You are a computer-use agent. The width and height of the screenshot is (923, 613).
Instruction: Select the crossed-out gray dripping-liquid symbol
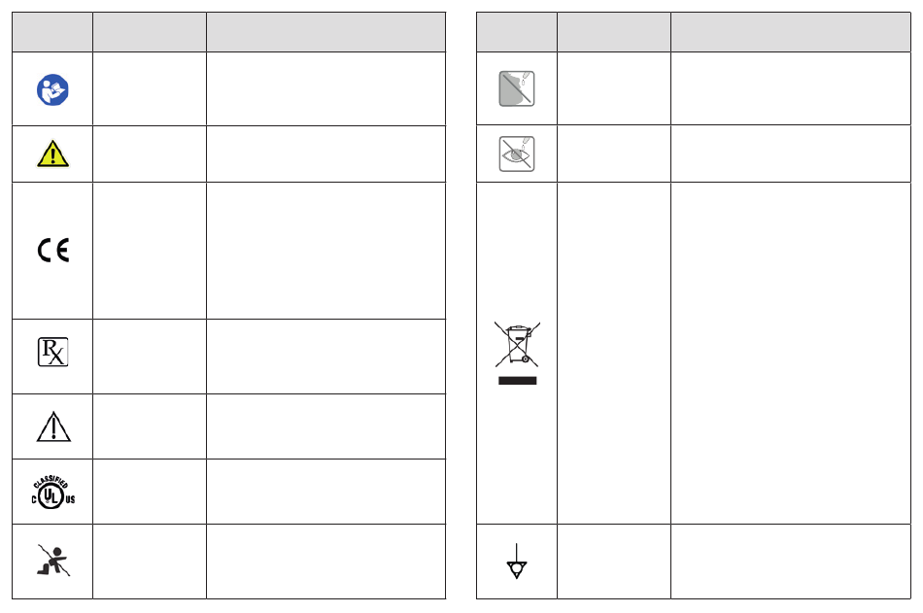point(517,88)
